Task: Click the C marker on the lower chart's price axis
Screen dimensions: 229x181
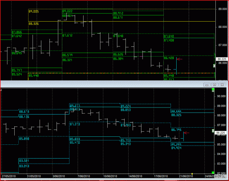Action: click(213, 131)
